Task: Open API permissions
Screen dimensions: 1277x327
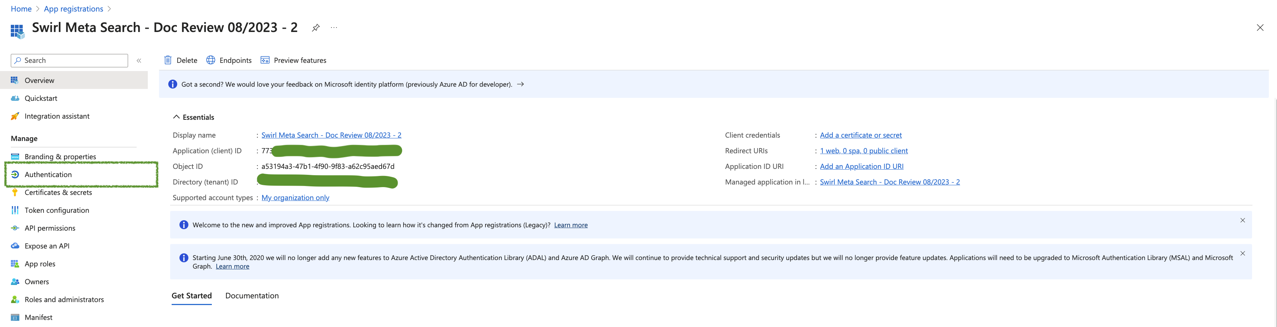Action: pyautogui.click(x=50, y=228)
